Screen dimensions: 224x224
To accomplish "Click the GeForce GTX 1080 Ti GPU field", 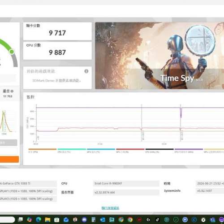I will (x=28, y=184).
